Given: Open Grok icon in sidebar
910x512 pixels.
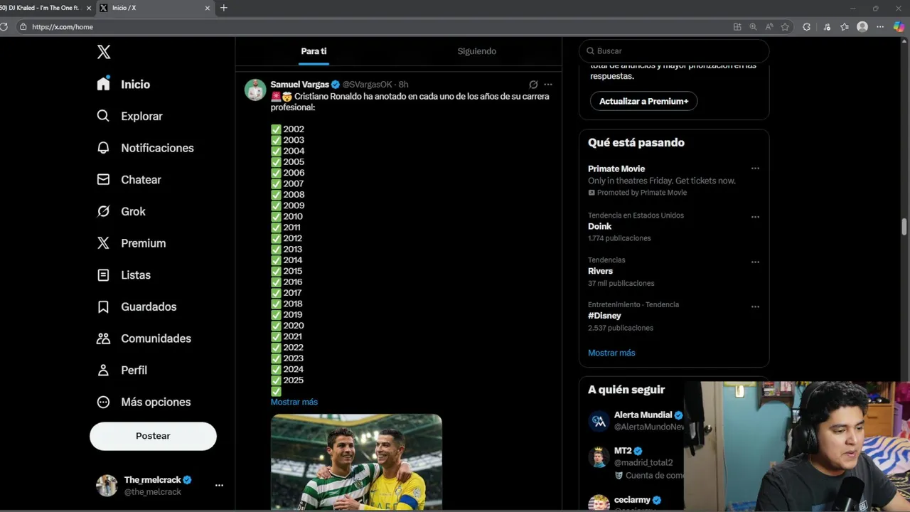Looking at the screenshot, I should [x=103, y=211].
